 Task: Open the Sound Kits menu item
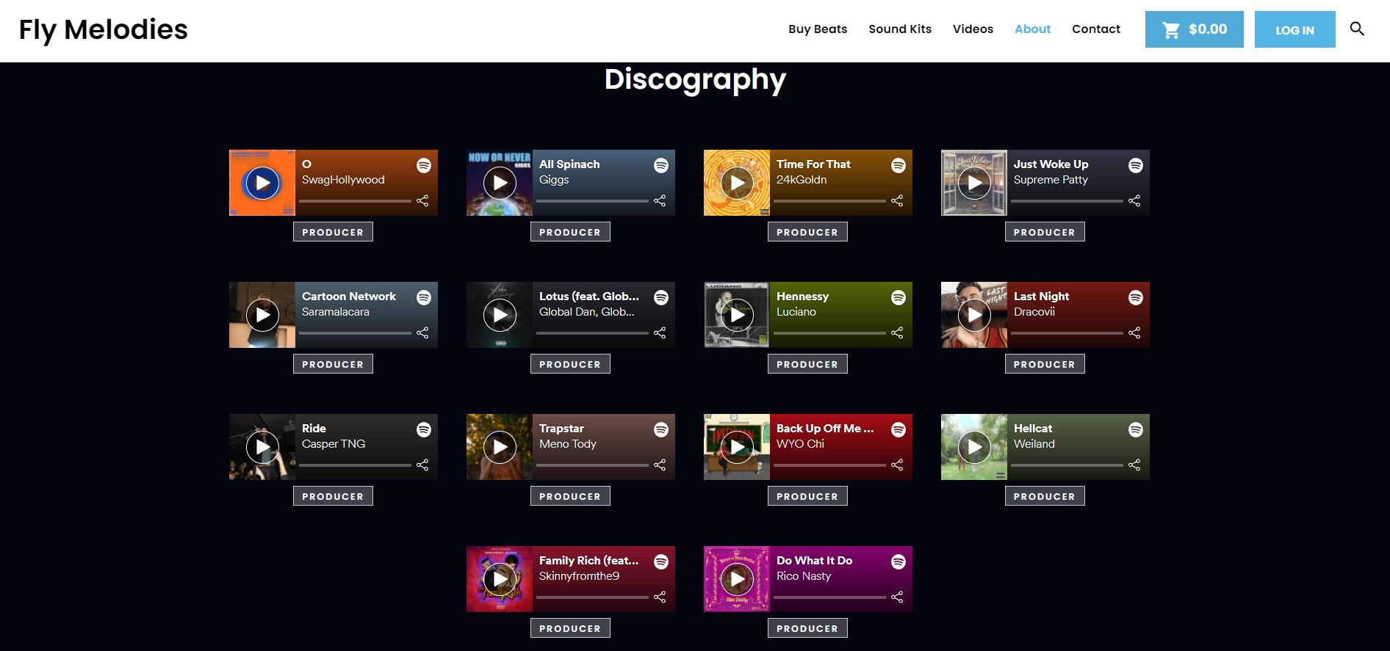(900, 29)
